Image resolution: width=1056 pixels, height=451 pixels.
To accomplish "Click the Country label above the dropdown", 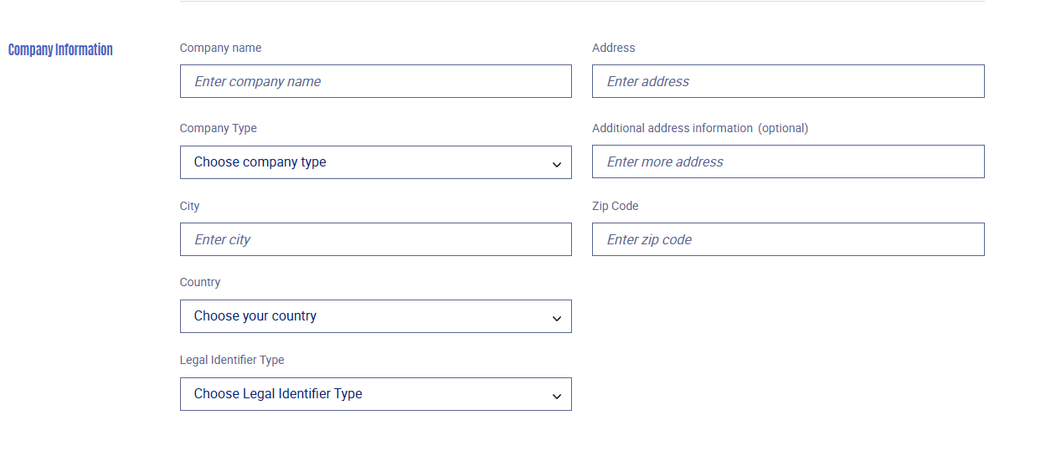I will click(x=200, y=282).
